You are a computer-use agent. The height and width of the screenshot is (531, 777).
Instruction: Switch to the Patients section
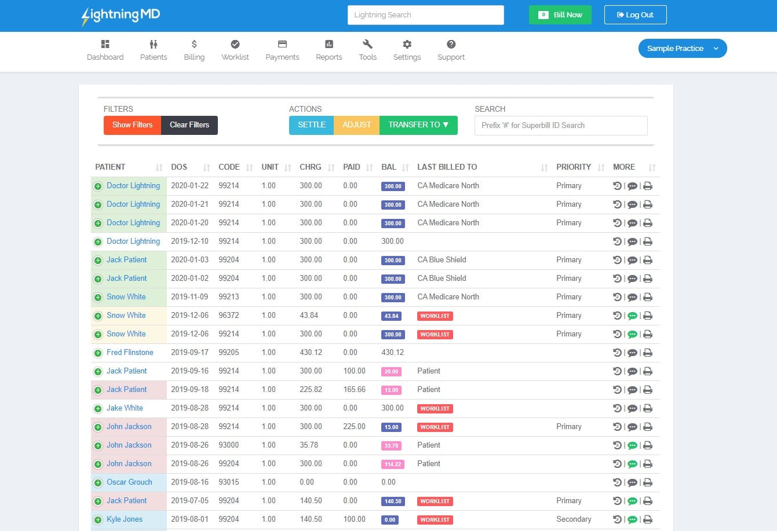coord(153,43)
